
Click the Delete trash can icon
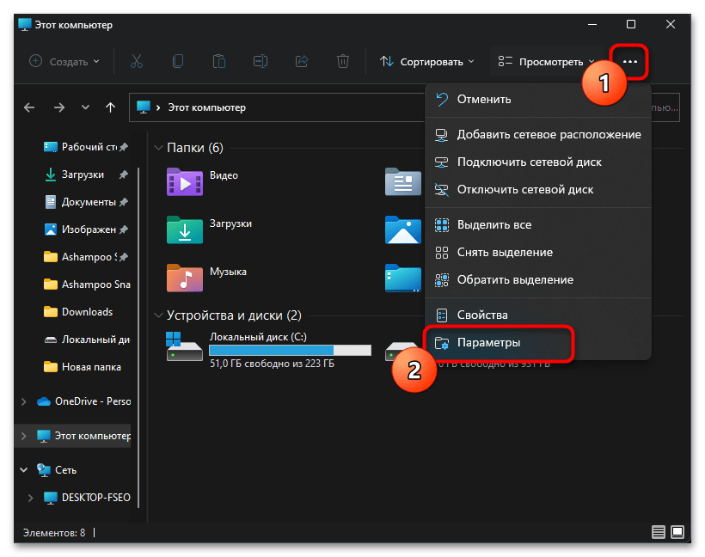point(343,61)
